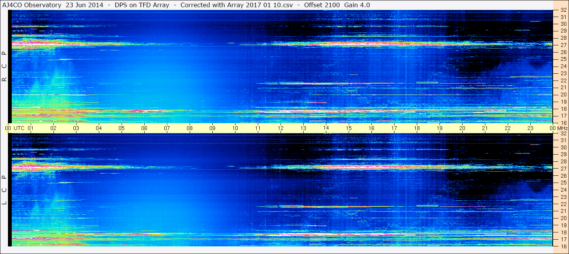Select the "23 Jun 2014" date text
This screenshot has height=254, width=569.
click(x=84, y=5)
